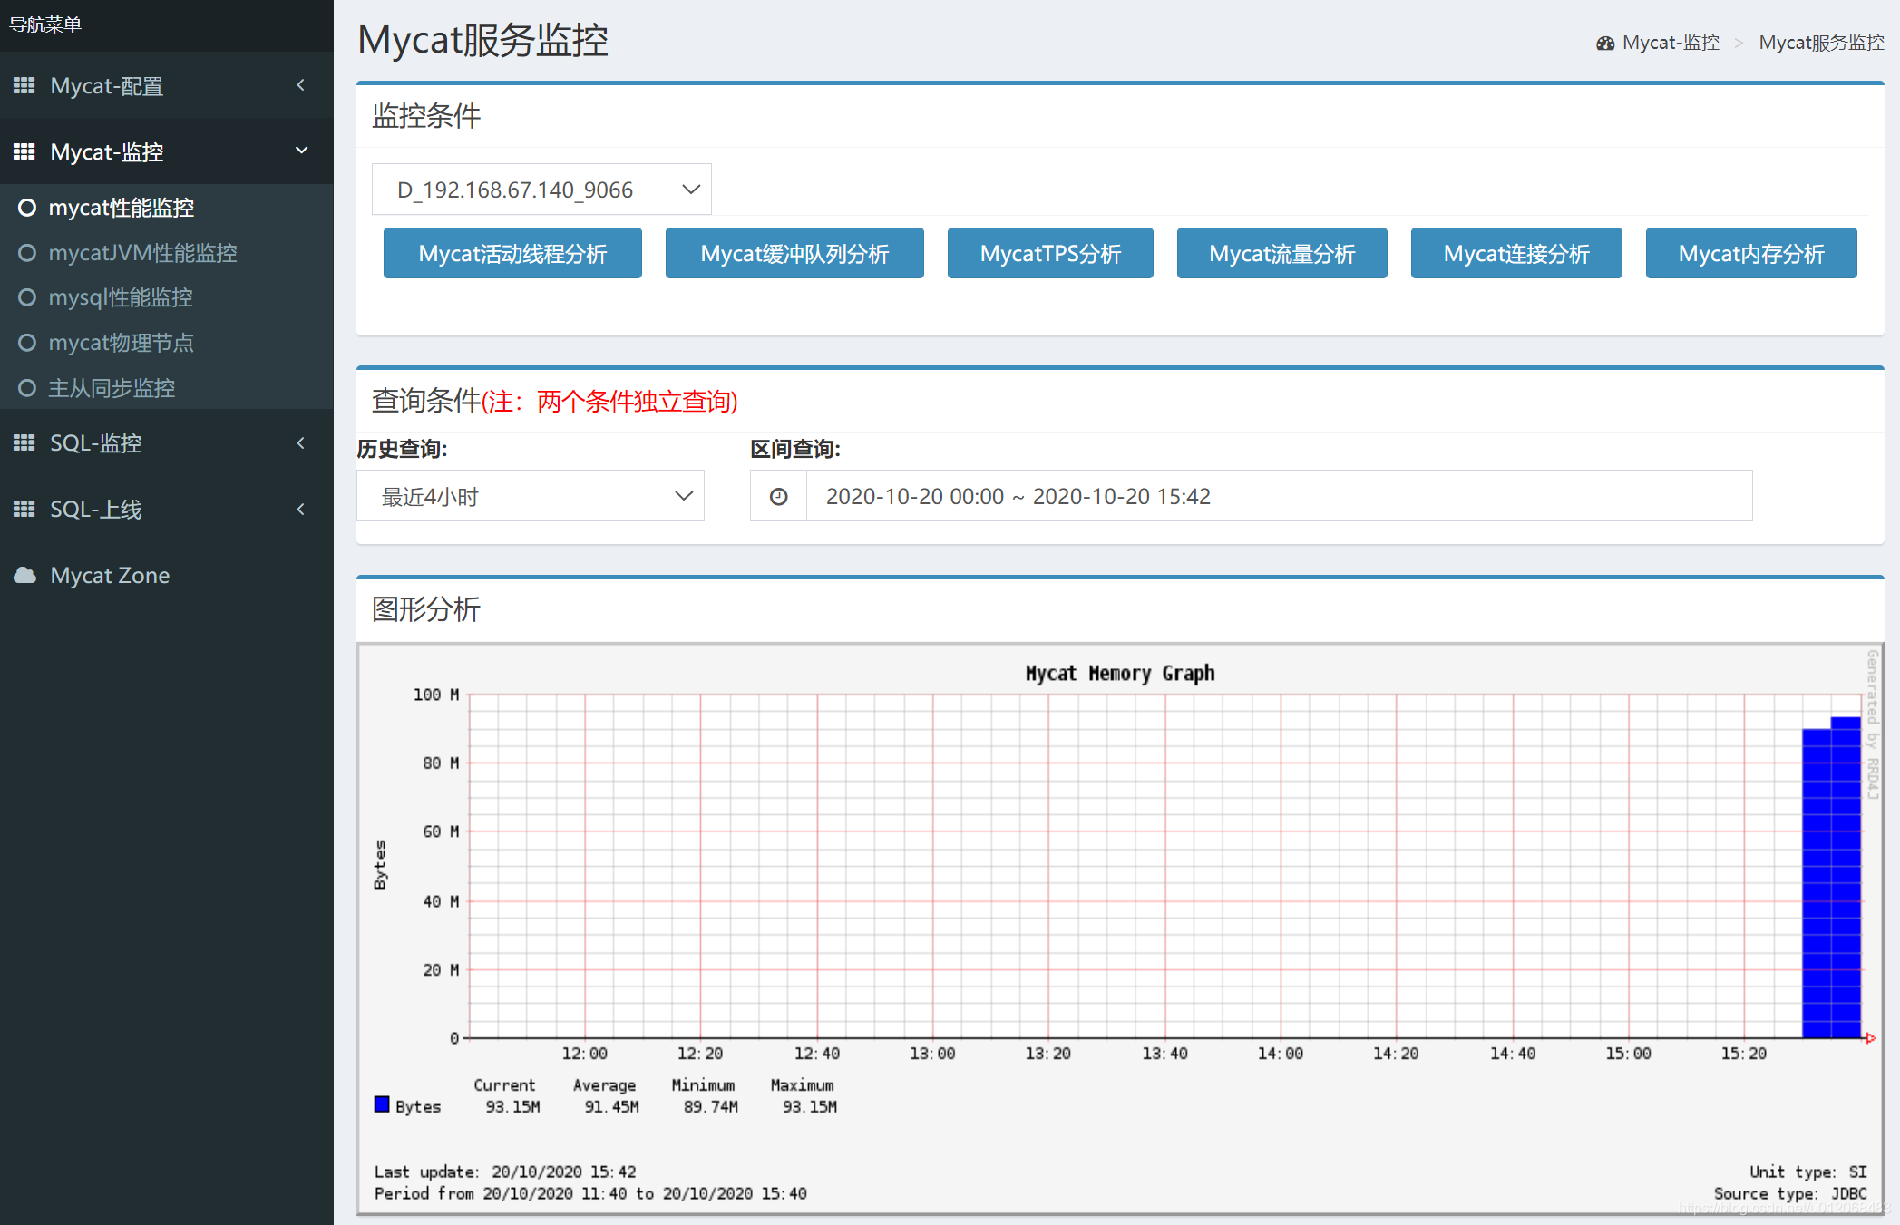Click circle icon beside 主从同步监控
1900x1225 pixels.
(x=27, y=388)
